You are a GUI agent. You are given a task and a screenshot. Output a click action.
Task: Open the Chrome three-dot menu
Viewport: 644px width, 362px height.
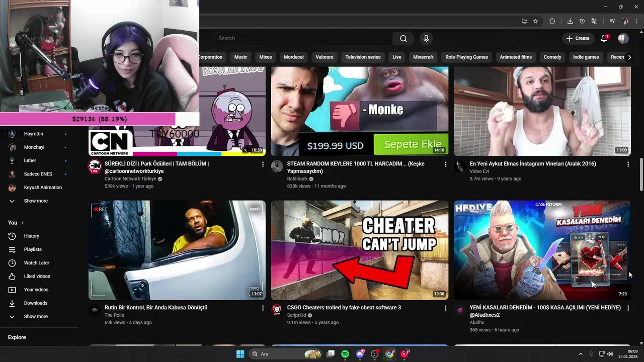click(x=636, y=21)
